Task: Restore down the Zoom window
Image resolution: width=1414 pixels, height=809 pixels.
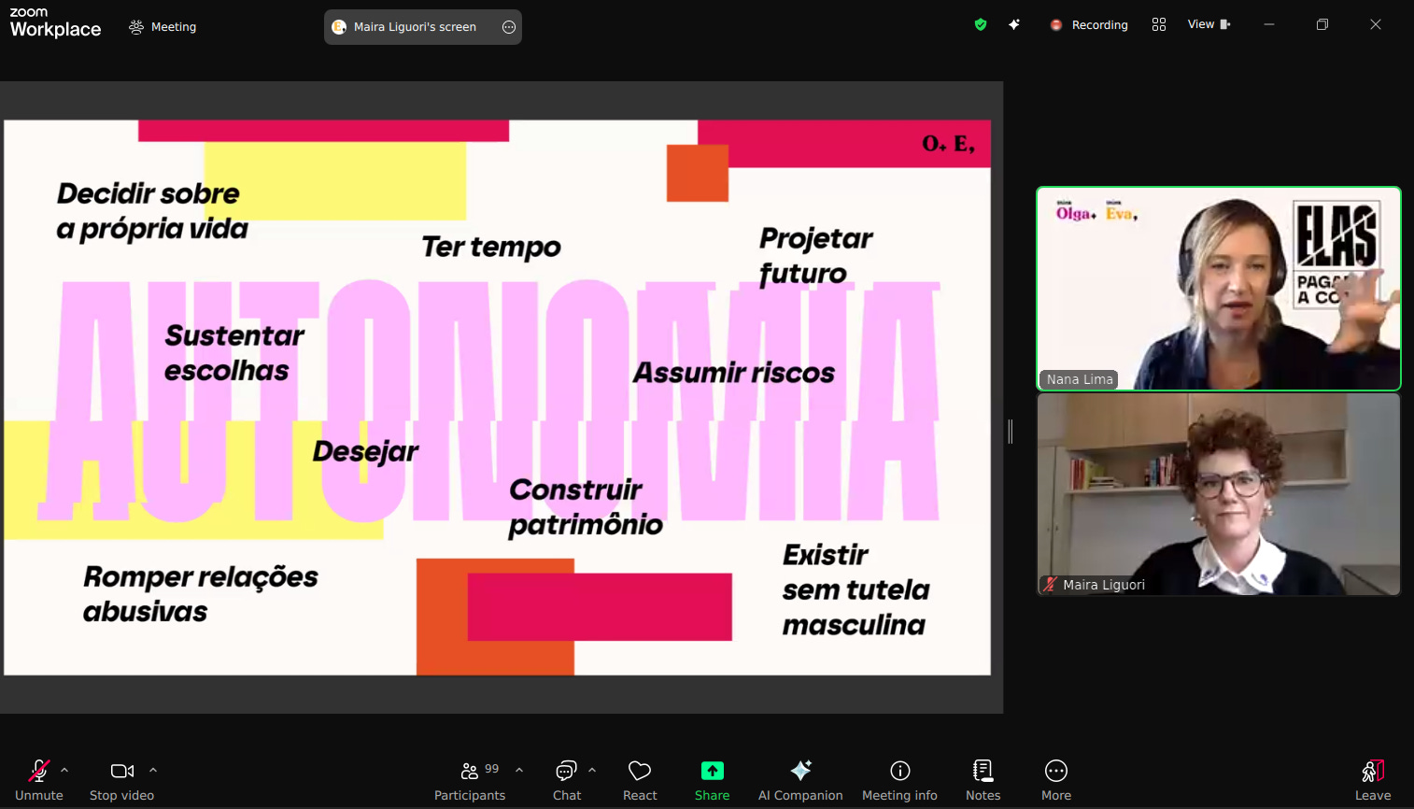Action: [1322, 24]
